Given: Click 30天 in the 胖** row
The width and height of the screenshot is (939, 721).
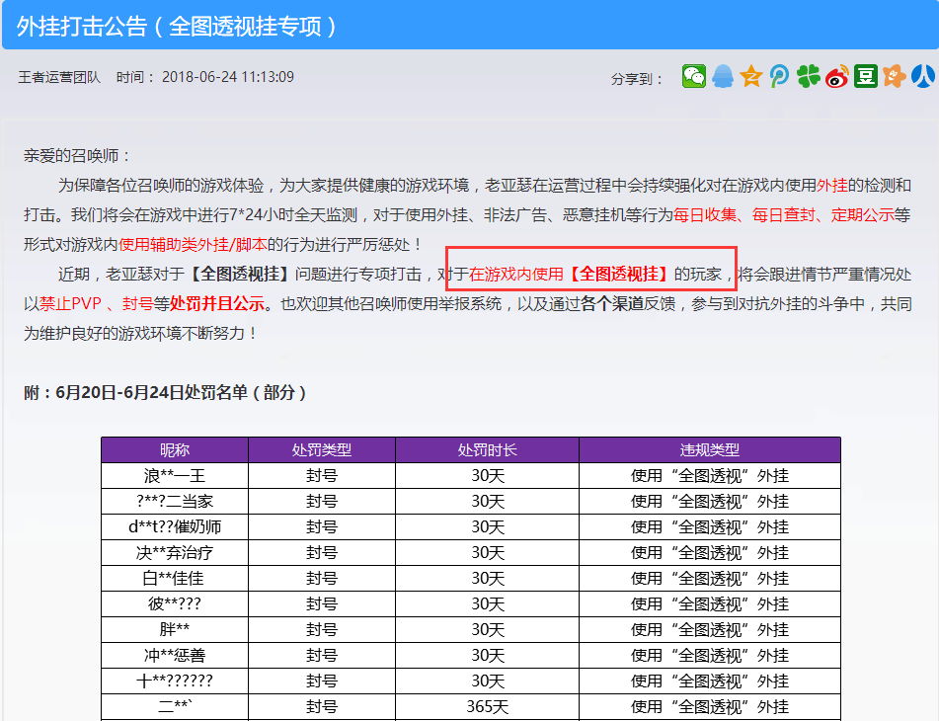Looking at the screenshot, I should point(487,630).
